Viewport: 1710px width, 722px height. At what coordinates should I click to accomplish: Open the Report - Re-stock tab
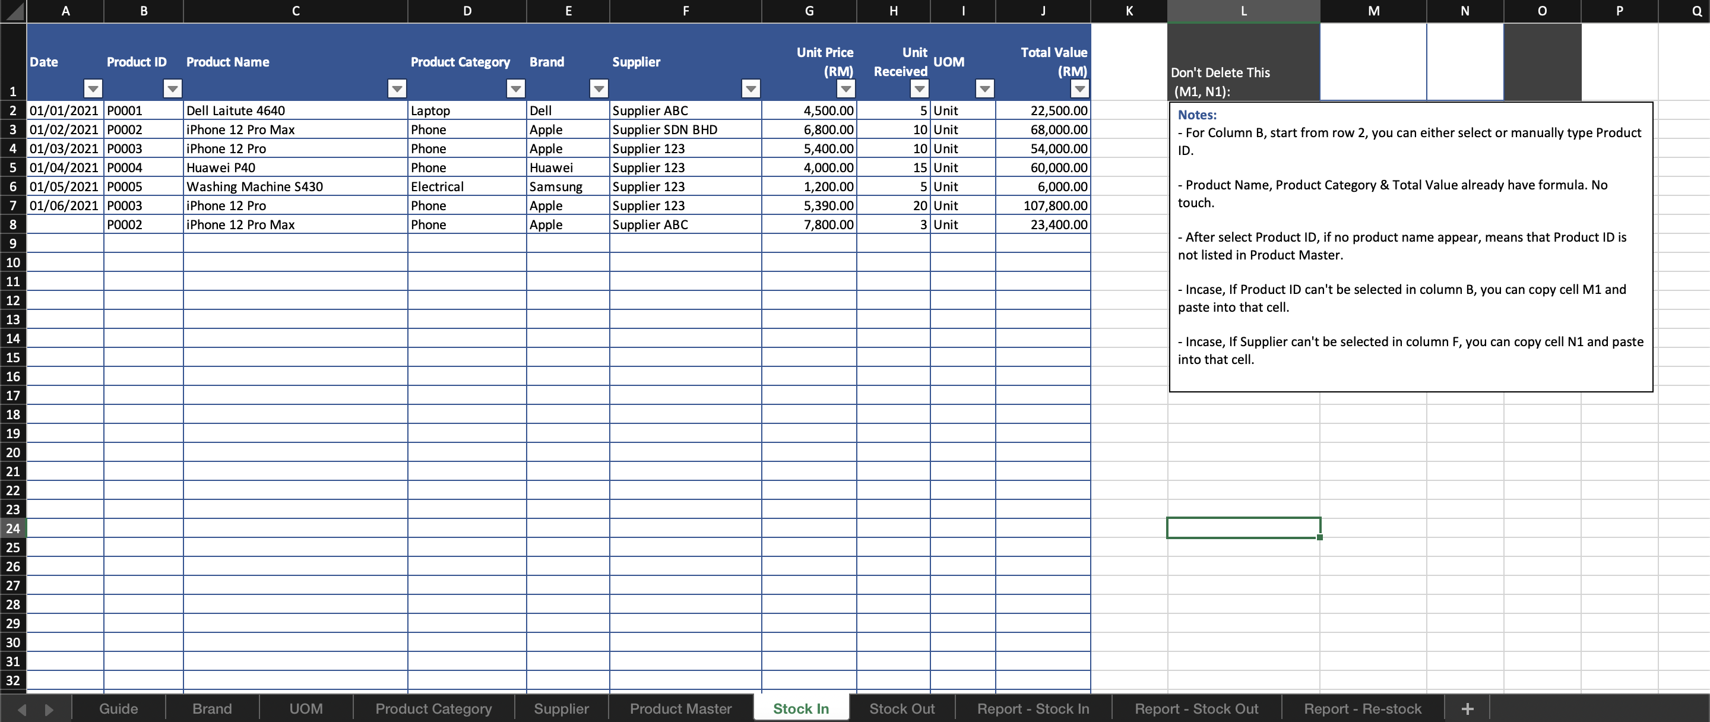[1362, 709]
